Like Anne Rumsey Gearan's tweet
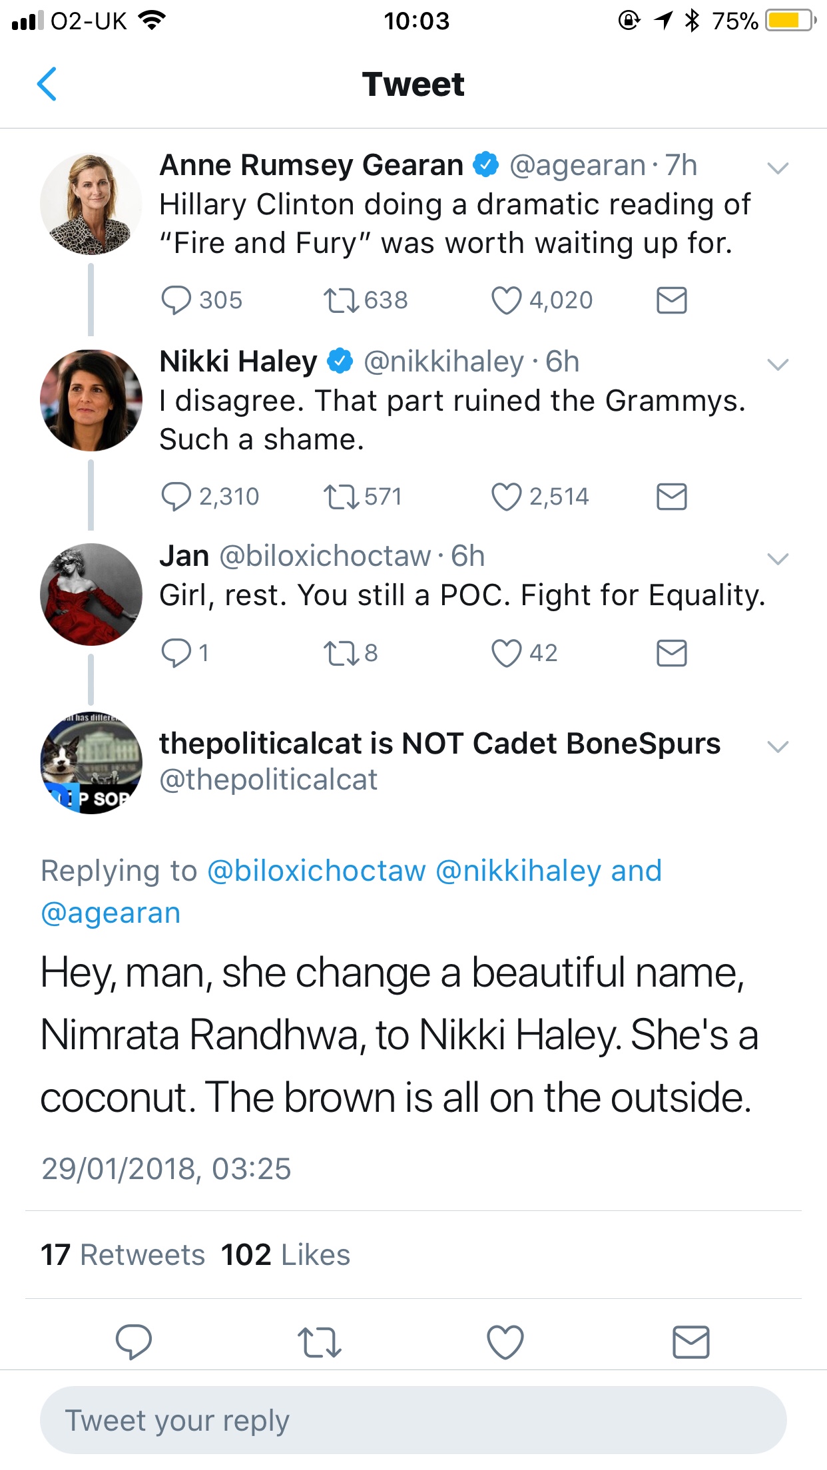Viewport: 827px width, 1470px height. tap(506, 300)
